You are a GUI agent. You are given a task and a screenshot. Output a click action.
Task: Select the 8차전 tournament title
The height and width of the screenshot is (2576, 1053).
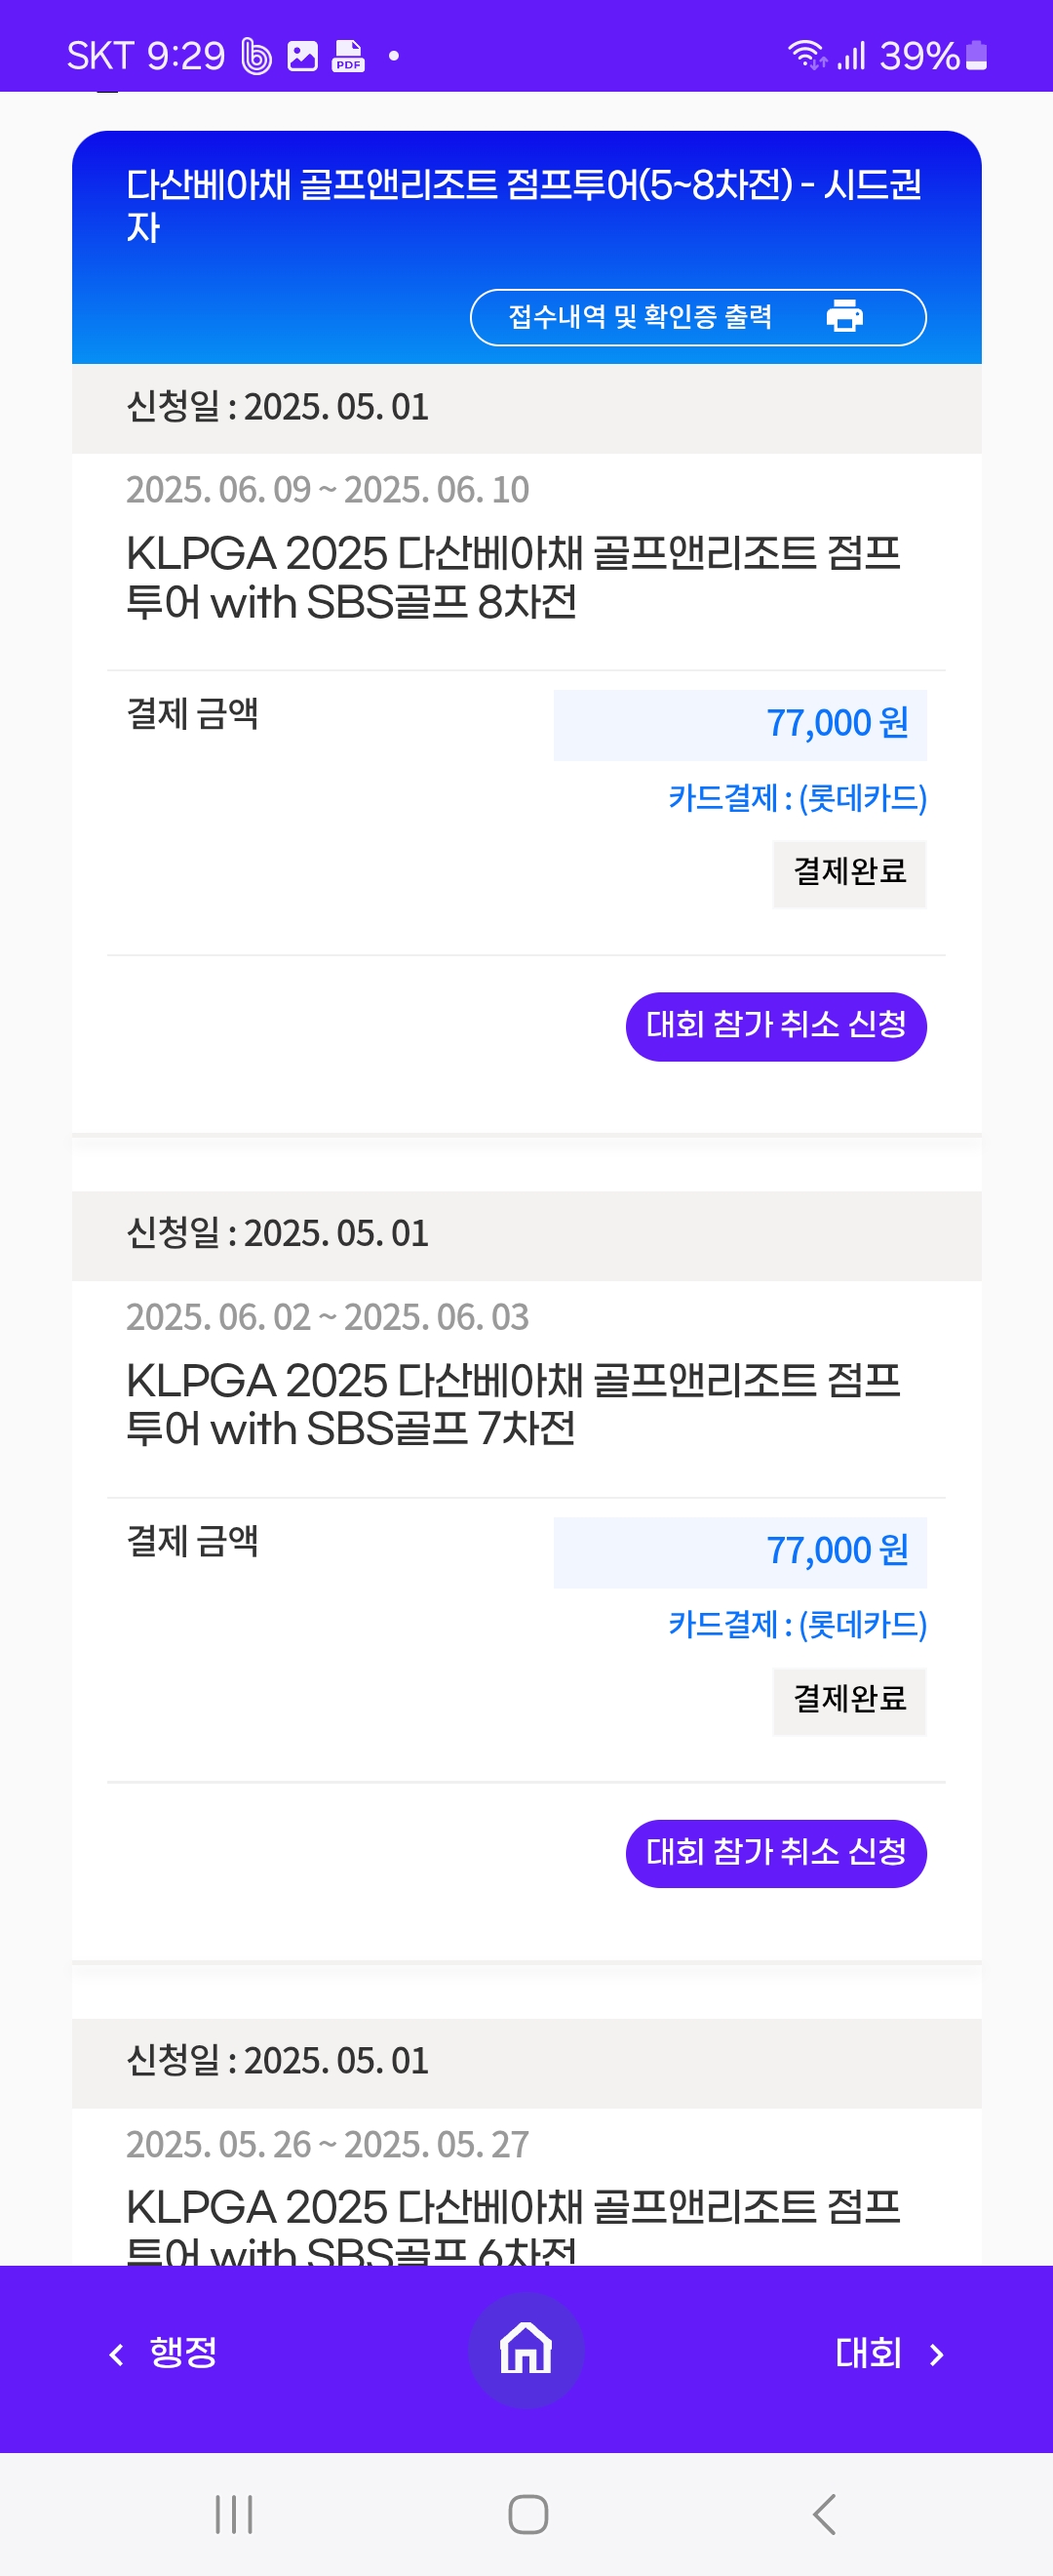[x=513, y=578]
